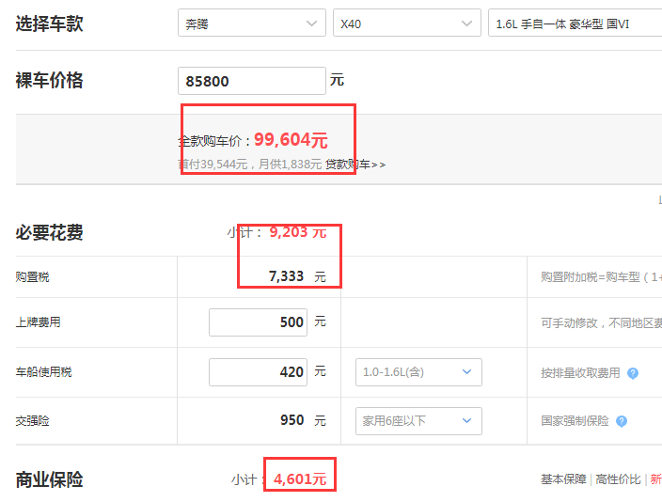Click the 上牌费用 row label
This screenshot has height=502, width=662.
coord(38,322)
